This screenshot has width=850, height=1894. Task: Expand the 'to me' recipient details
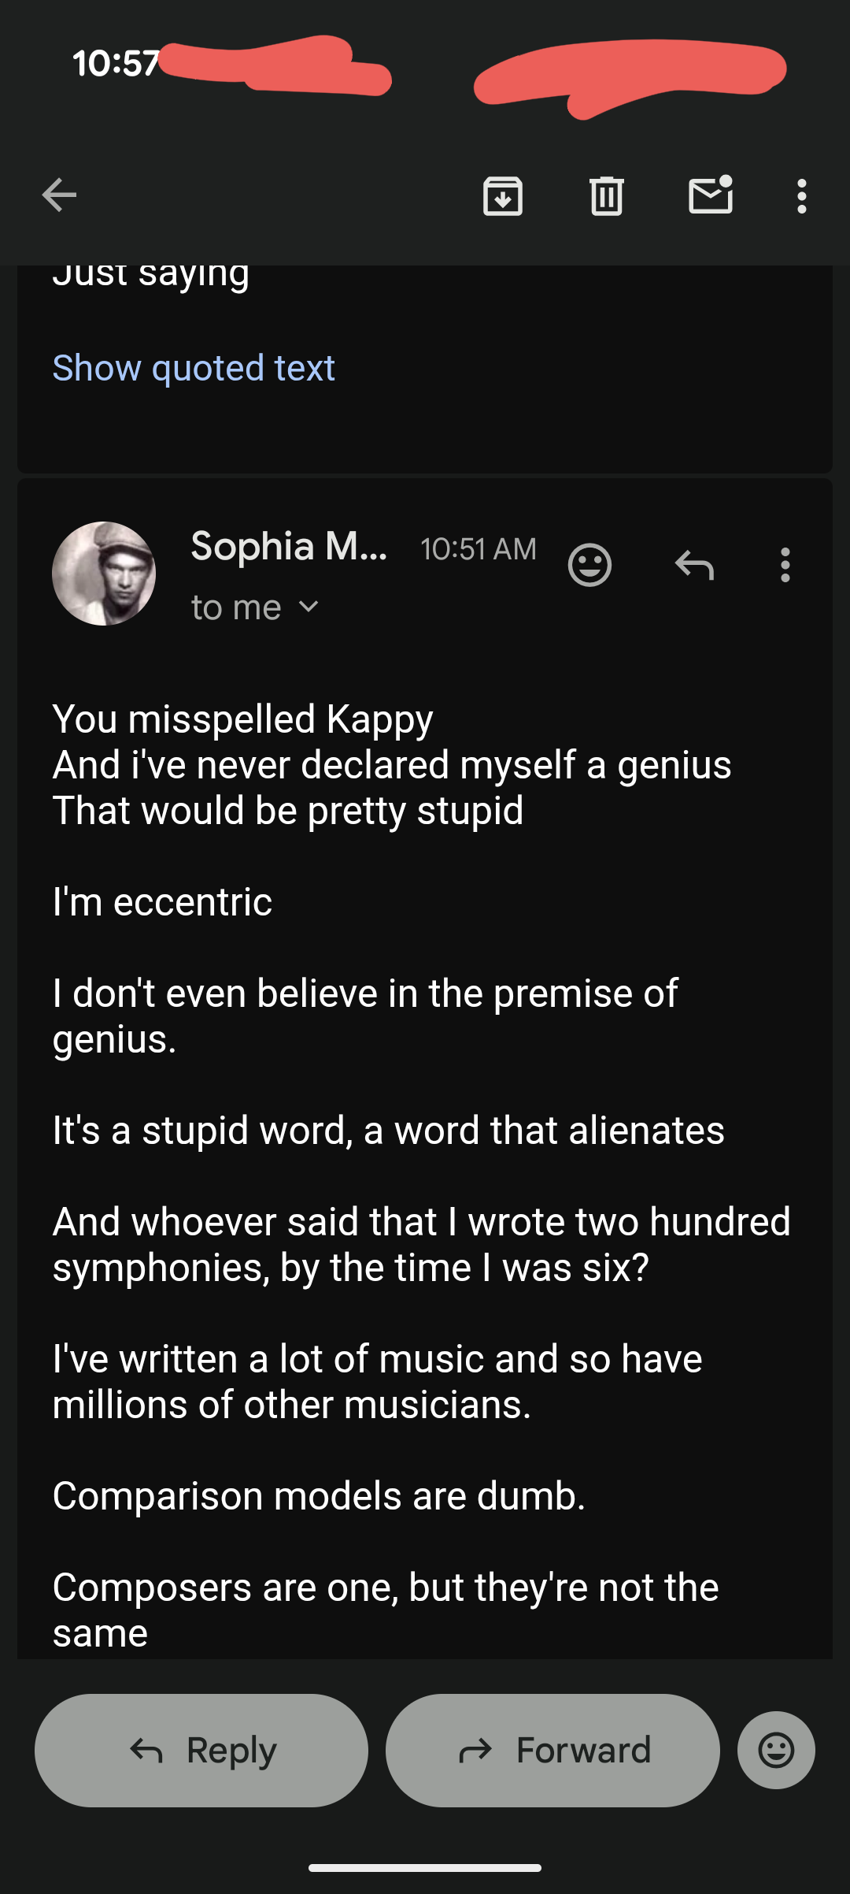[254, 607]
